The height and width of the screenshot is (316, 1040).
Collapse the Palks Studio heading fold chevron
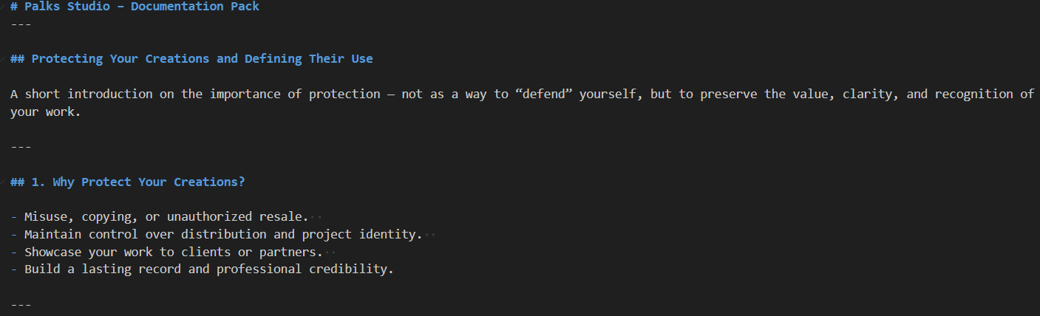pos(4,7)
